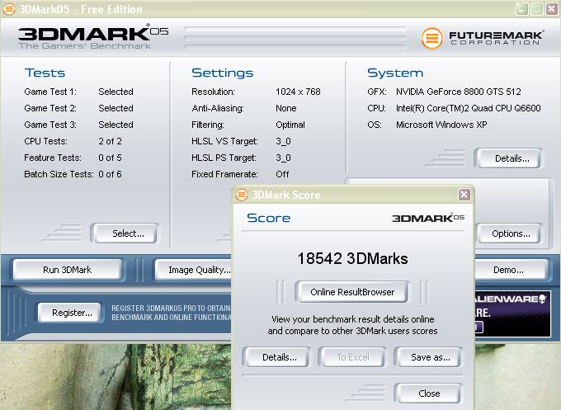This screenshot has width=561, height=410.
Task: Click the Batch Size Tests 0 of 6 value
Action: tap(110, 174)
